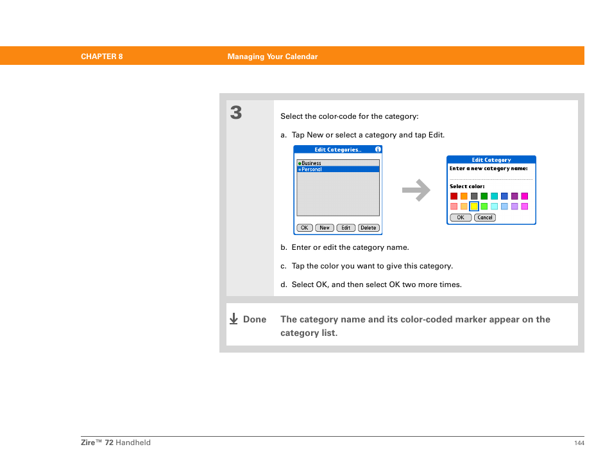612x474 pixels.
Task: Click the "Edit Category" dialog title
Action: pos(491,160)
